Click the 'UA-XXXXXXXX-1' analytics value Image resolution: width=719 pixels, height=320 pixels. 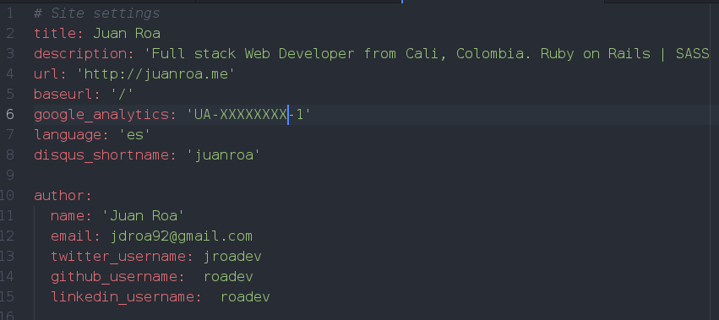(248, 115)
